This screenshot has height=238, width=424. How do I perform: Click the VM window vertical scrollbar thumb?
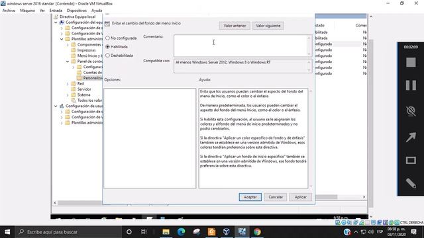tap(371, 123)
